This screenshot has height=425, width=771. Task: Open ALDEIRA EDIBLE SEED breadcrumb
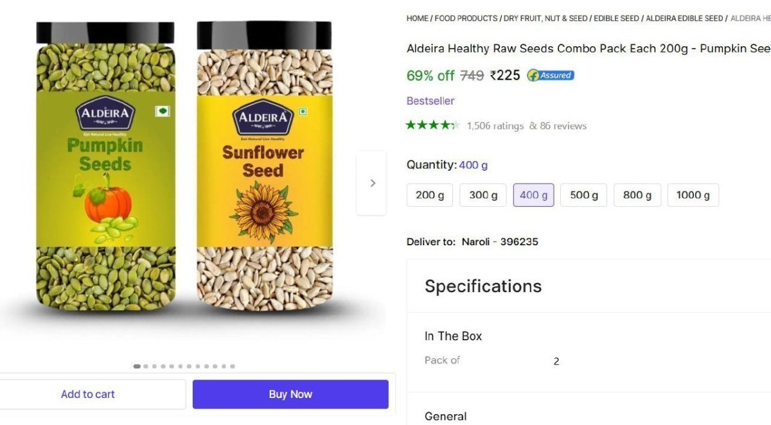click(684, 19)
